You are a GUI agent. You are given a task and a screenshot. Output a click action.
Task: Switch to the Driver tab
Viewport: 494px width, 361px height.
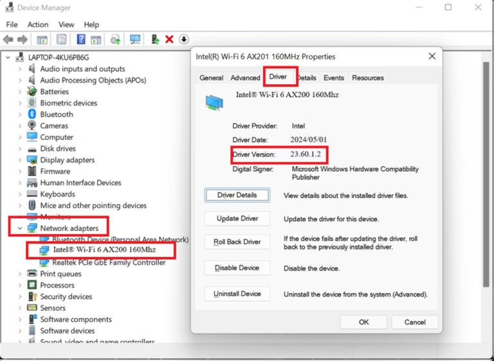pos(278,77)
